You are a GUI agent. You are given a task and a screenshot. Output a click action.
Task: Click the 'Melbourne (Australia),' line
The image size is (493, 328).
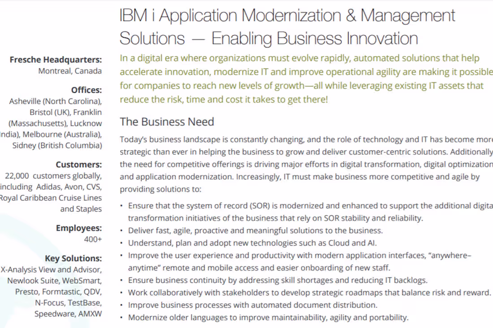[62, 134]
